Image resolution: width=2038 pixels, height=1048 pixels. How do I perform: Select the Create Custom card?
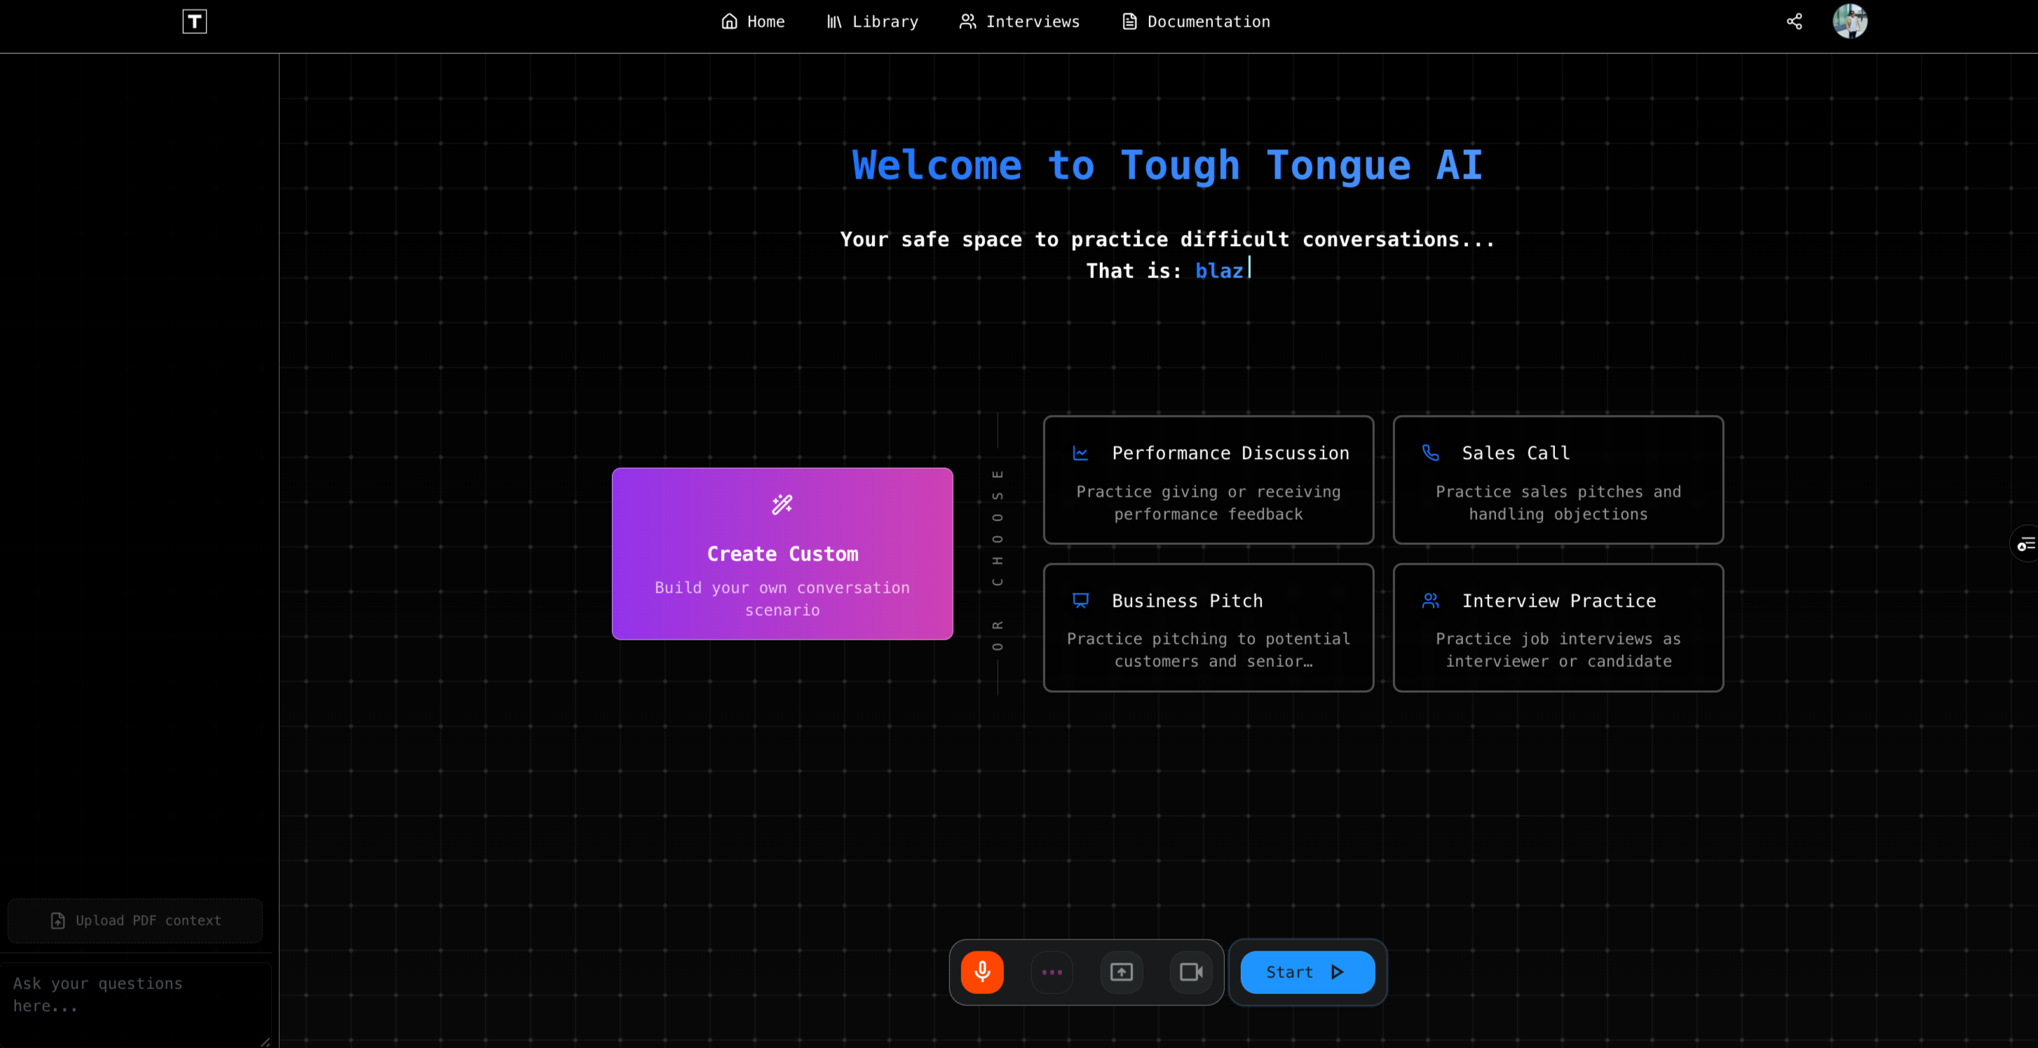tap(782, 553)
